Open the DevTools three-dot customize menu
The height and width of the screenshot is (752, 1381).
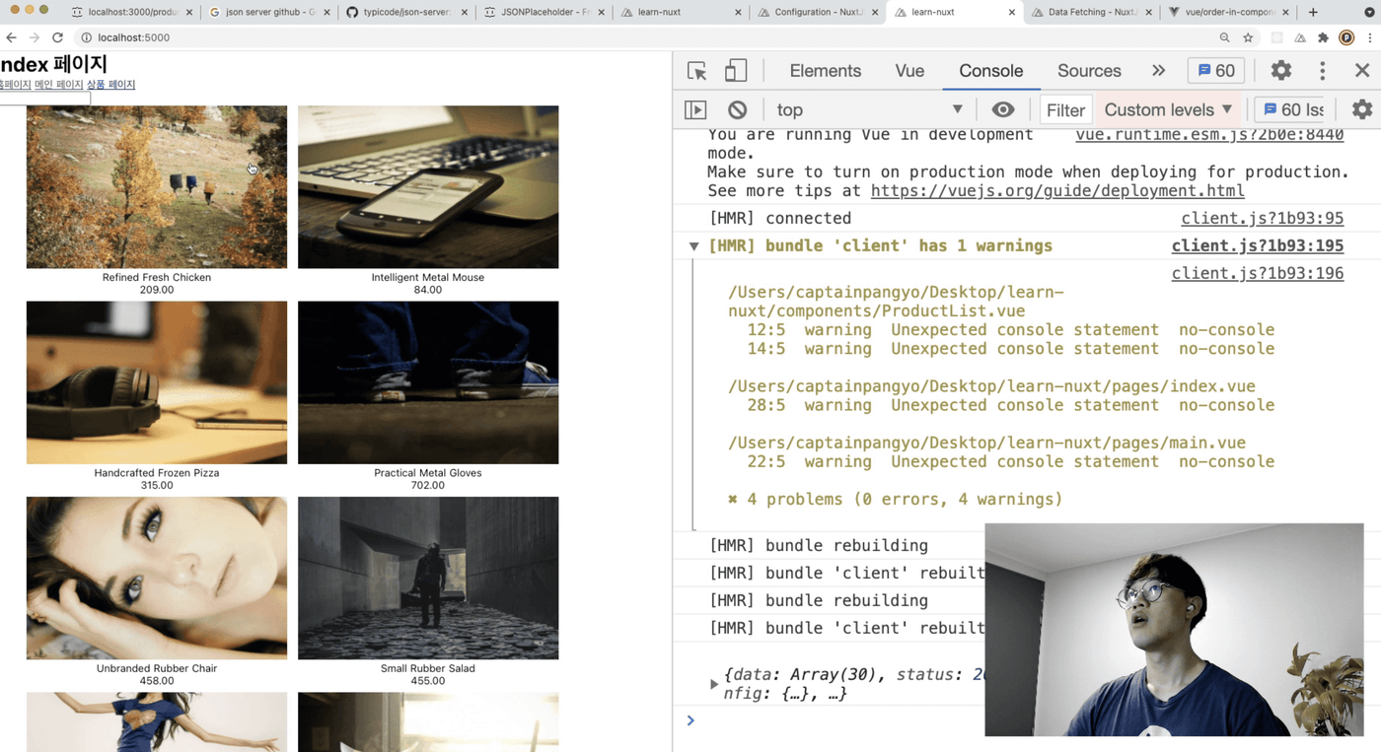(1322, 71)
